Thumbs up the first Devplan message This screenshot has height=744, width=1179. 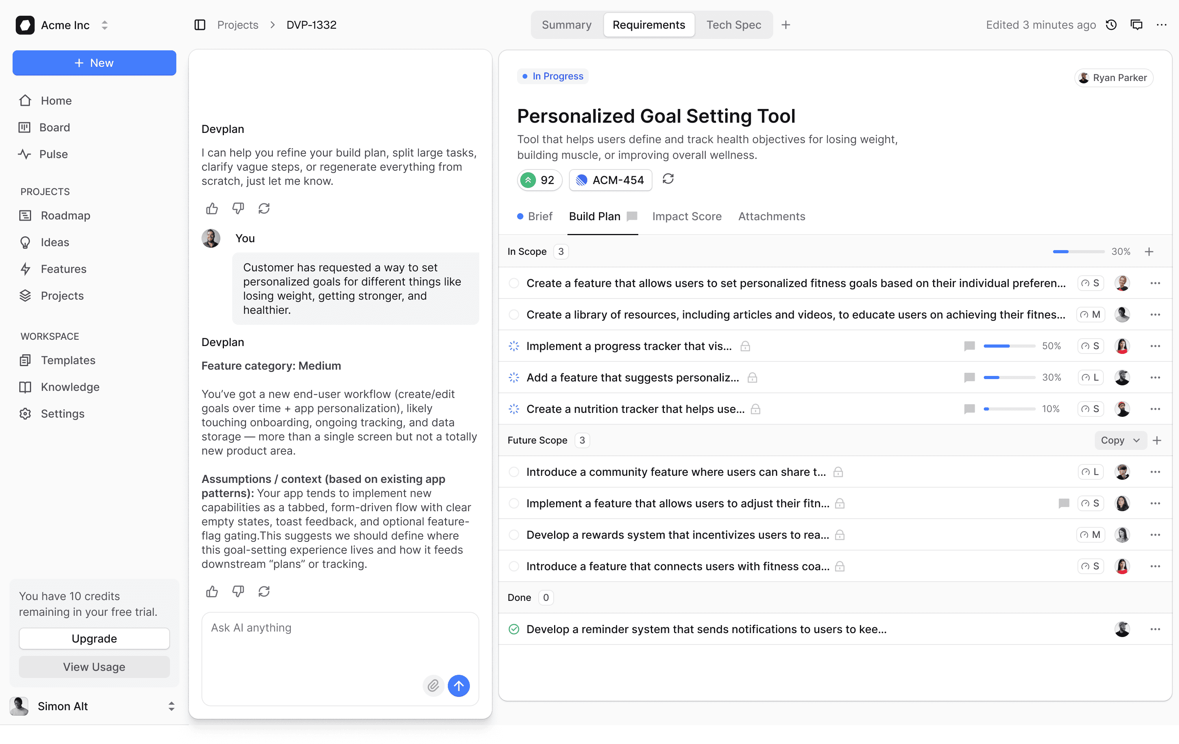coord(212,209)
